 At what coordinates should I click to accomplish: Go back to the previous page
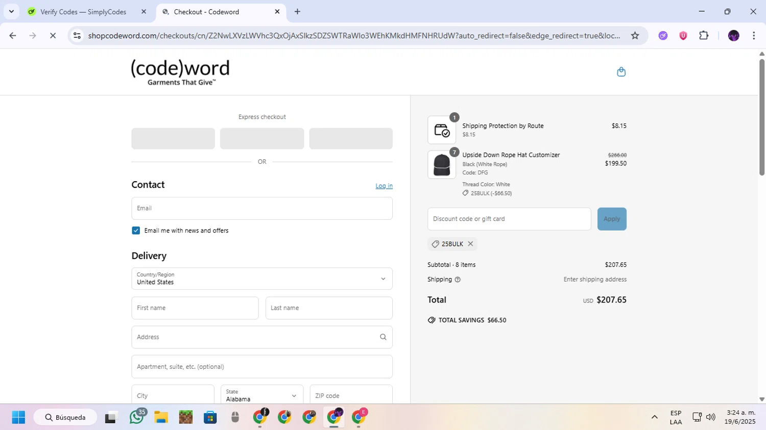13,36
